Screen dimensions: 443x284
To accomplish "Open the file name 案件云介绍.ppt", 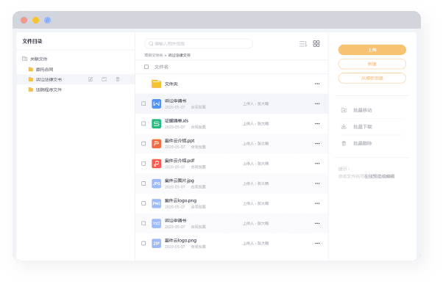I will pos(180,141).
